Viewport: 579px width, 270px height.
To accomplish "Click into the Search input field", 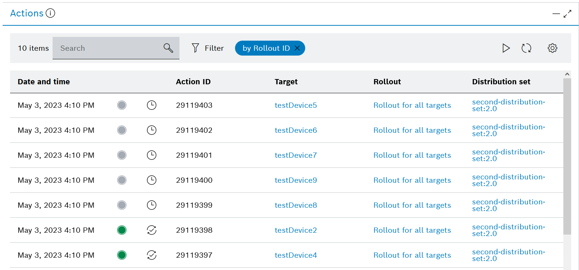I will (x=108, y=48).
